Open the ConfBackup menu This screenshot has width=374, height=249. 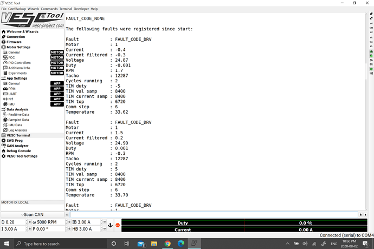pyautogui.click(x=16, y=9)
